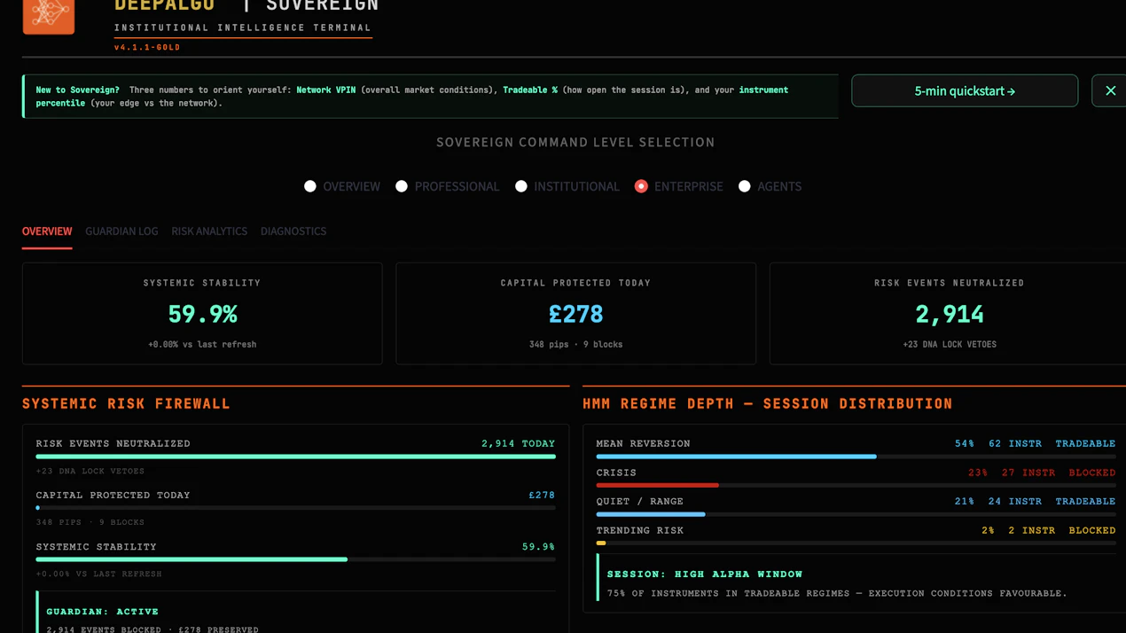
Task: Click the Crisis BLOCKED status
Action: 1092,473
